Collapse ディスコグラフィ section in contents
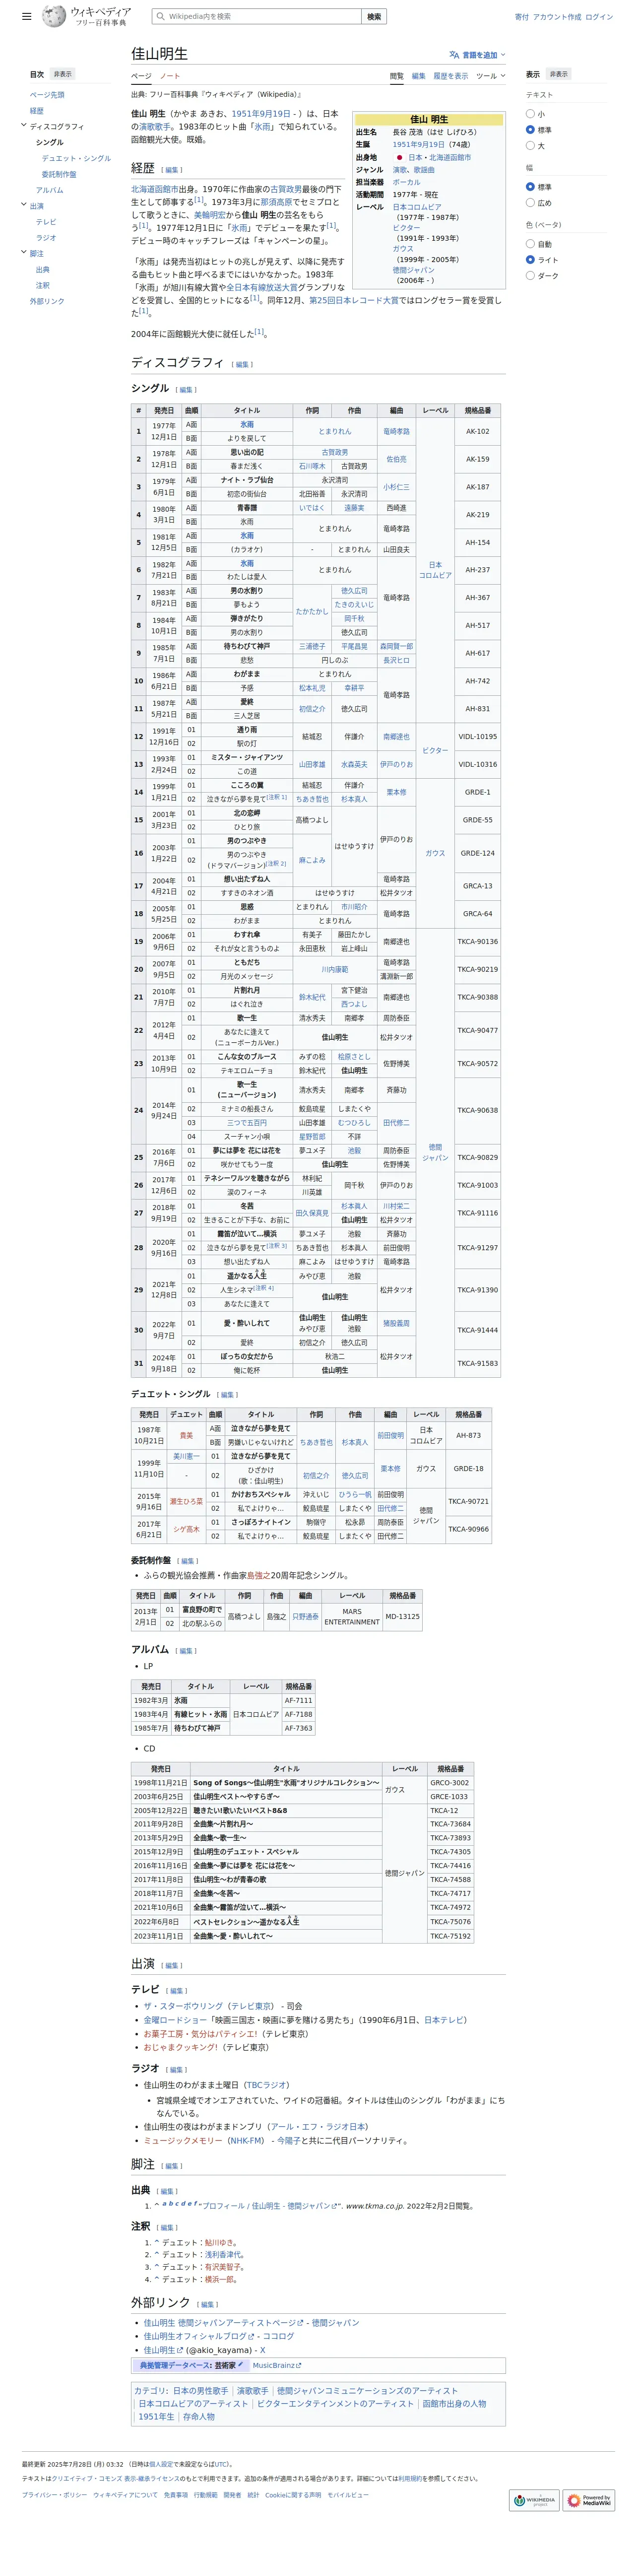Image resolution: width=637 pixels, height=2555 pixels. coord(24,126)
